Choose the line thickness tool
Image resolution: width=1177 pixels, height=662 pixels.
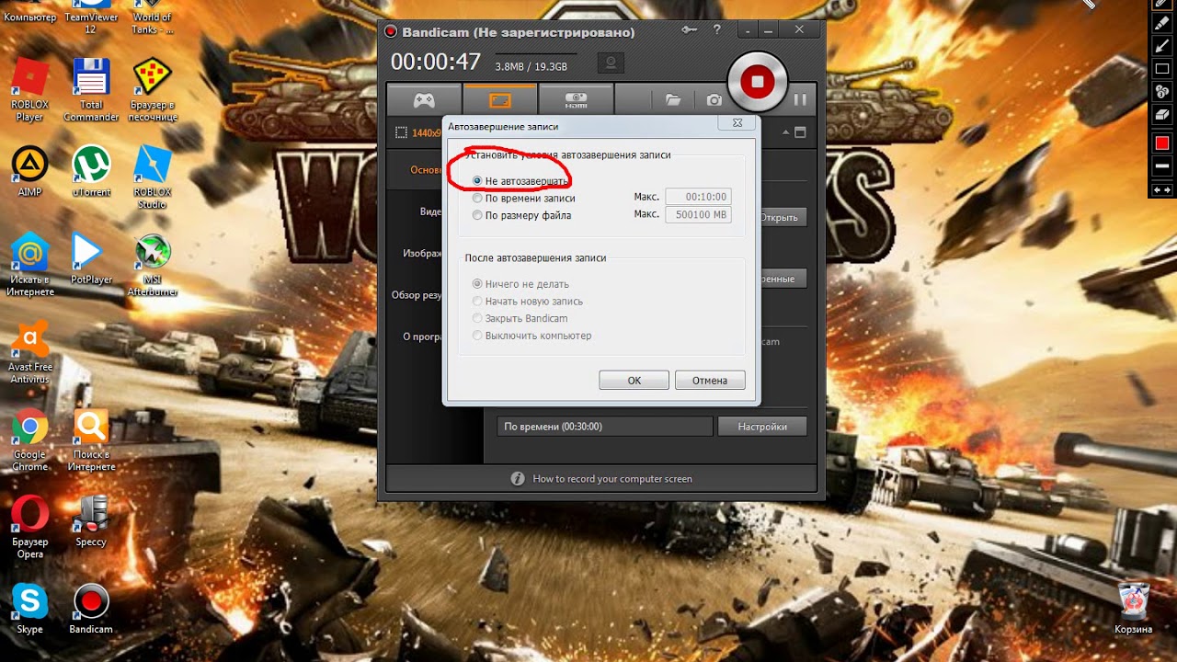[1162, 166]
